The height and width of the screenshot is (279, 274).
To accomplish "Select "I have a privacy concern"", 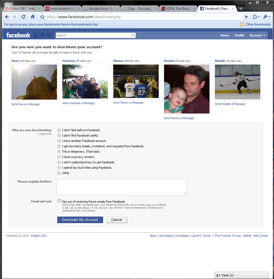I will (59, 157).
